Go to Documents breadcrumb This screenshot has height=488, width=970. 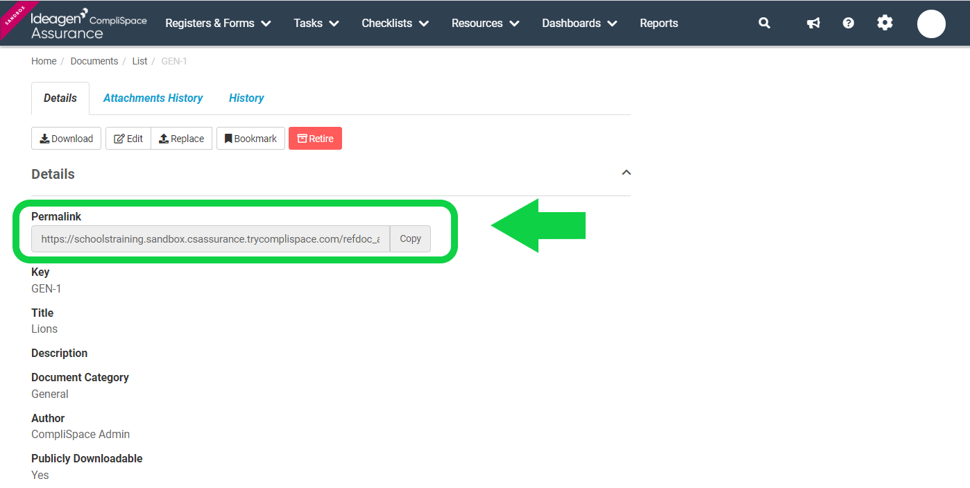(x=94, y=61)
